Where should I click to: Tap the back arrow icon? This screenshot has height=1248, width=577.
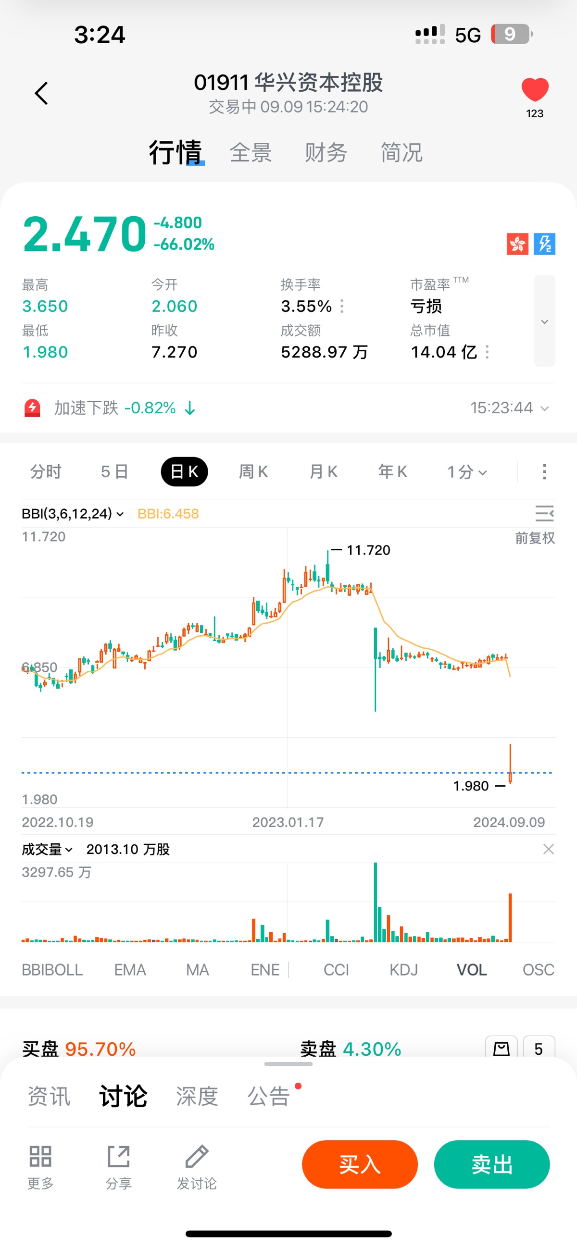click(x=42, y=93)
